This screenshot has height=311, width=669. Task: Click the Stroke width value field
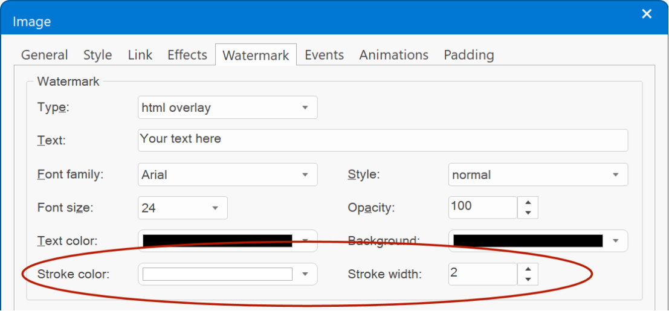pyautogui.click(x=482, y=274)
